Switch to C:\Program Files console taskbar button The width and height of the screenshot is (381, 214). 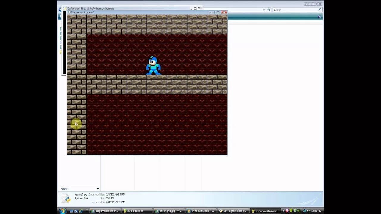tap(233, 211)
